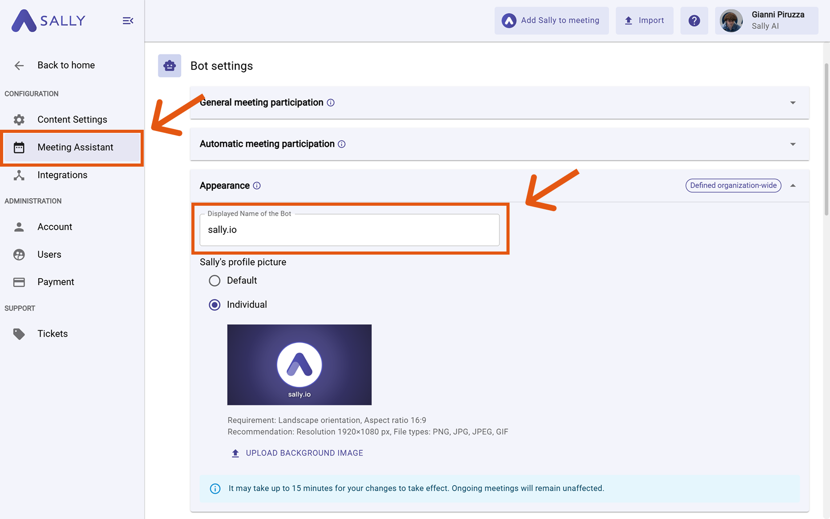This screenshot has height=519, width=830.
Task: Click info icon next to Automatic meeting participation
Action: [x=342, y=144]
